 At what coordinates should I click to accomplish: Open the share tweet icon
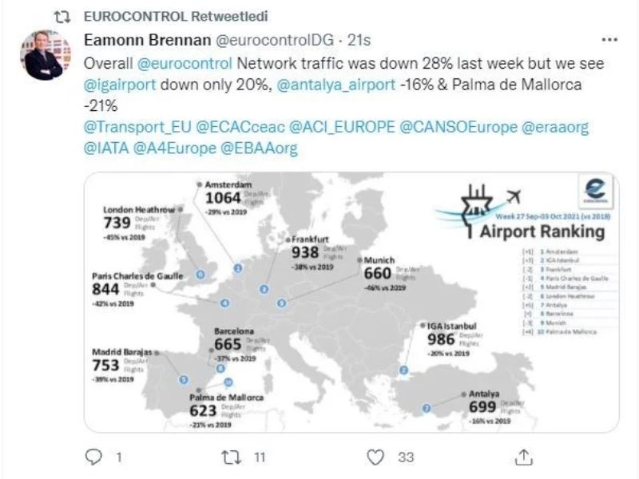click(523, 457)
